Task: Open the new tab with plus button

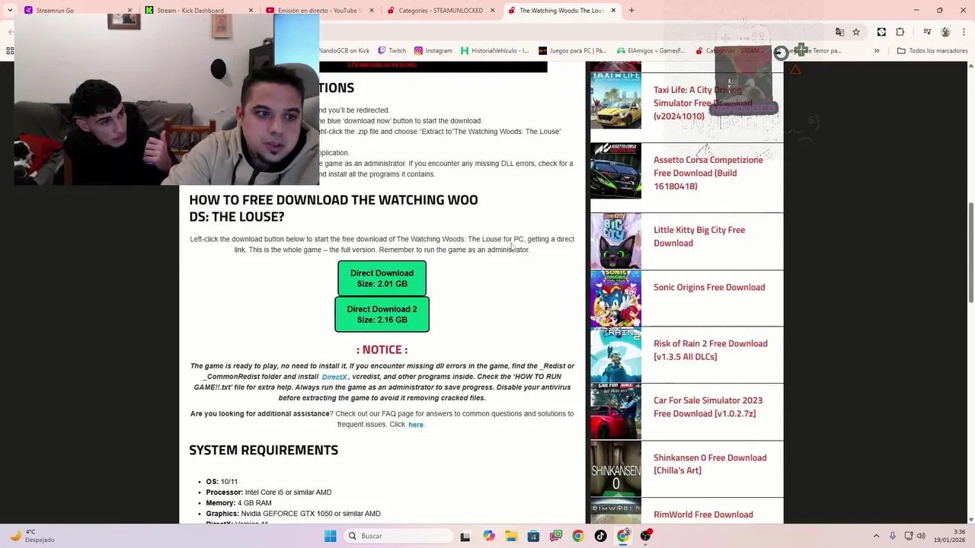Action: (631, 10)
